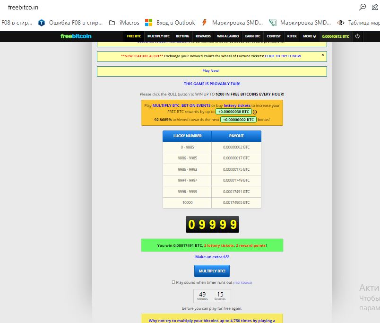
Task: Click the '92.8685%' progress text
Action: [x=163, y=120]
